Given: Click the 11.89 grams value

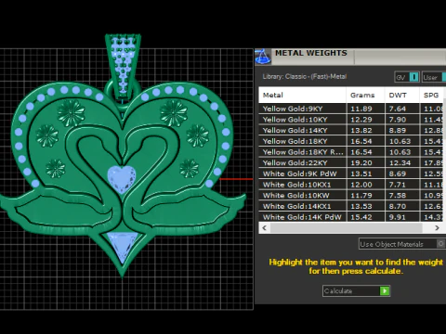Looking at the screenshot, I should click(361, 109).
